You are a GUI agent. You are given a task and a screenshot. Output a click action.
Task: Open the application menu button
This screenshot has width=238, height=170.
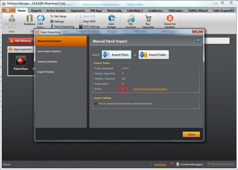coord(8,10)
